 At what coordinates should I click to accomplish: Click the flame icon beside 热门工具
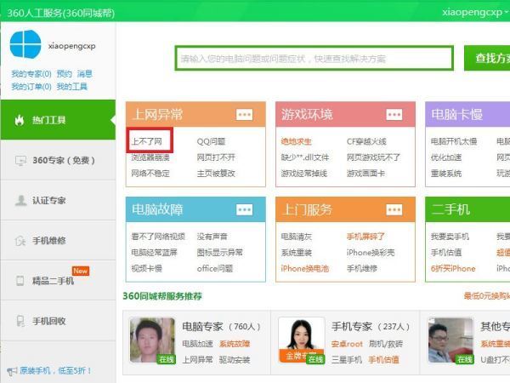tap(19, 120)
